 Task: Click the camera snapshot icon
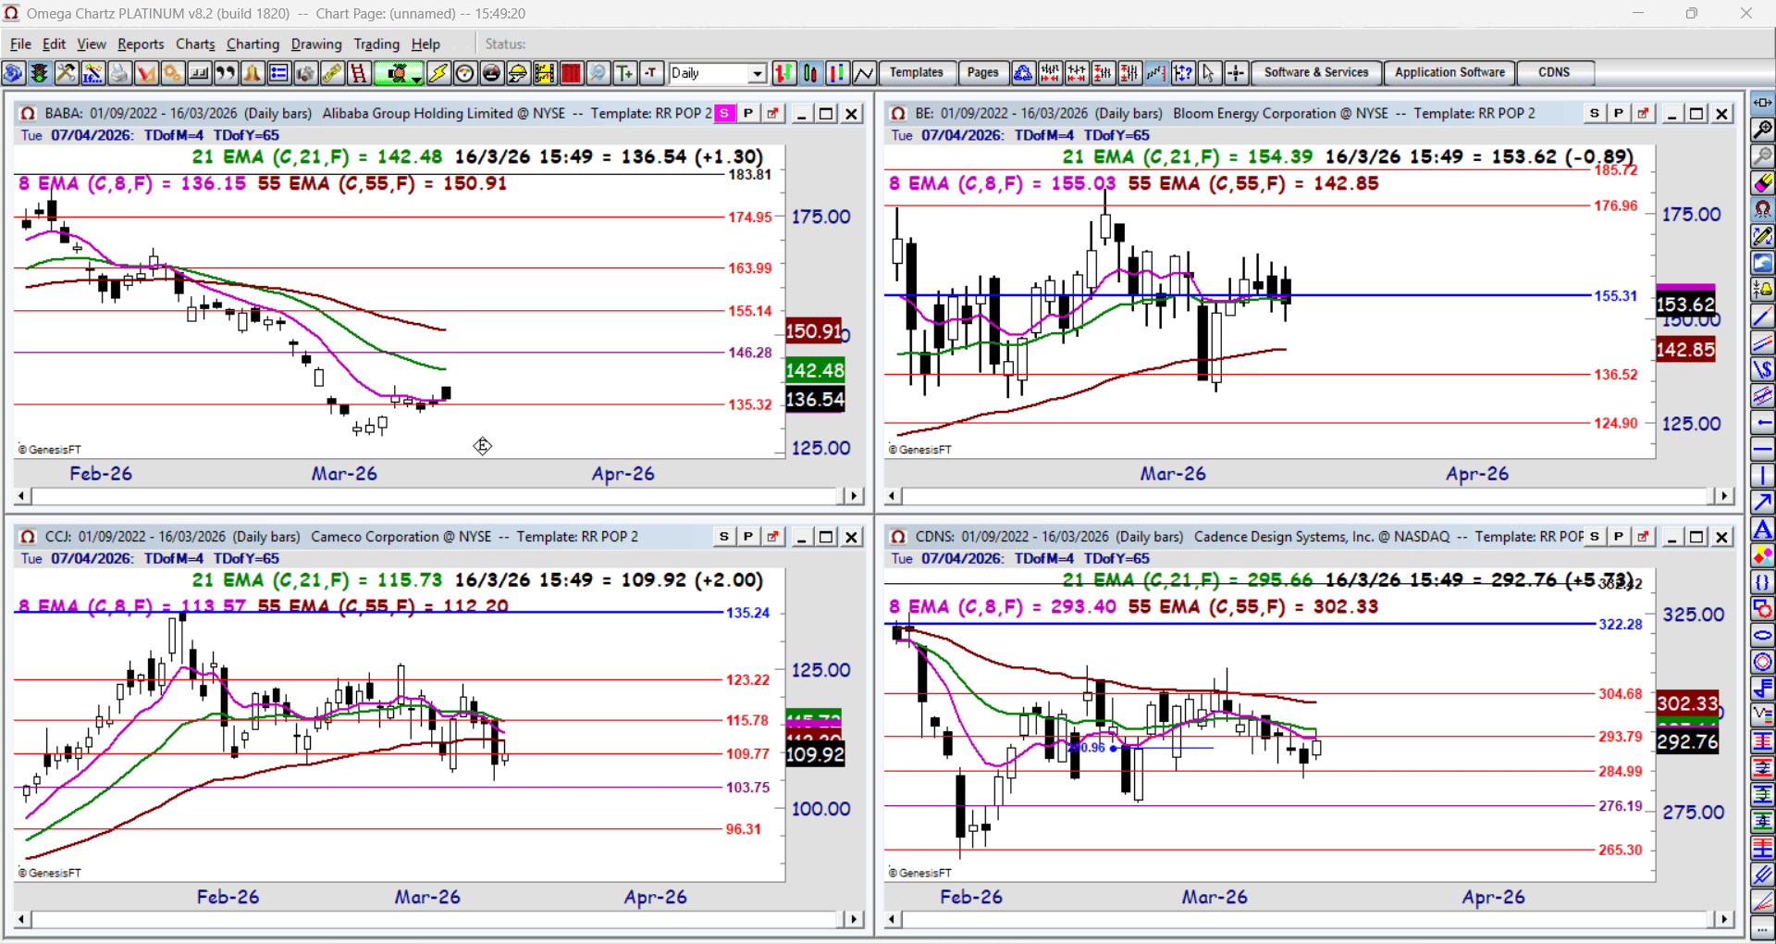(305, 73)
